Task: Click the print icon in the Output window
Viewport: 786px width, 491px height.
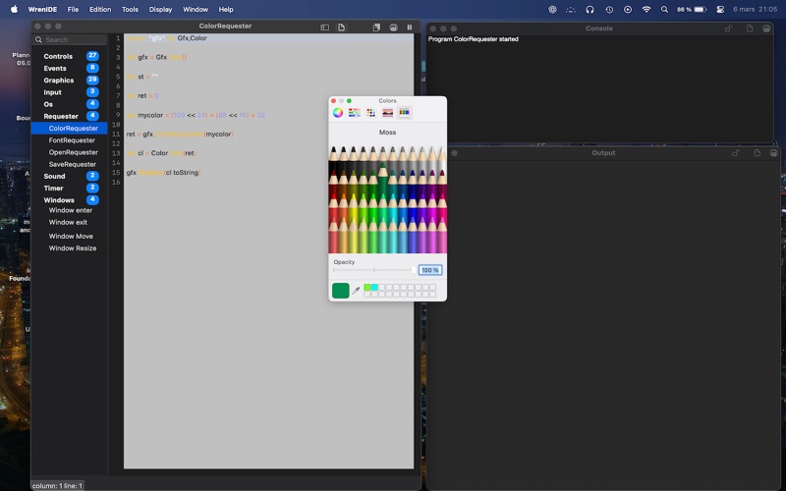Action: pyautogui.click(x=774, y=153)
